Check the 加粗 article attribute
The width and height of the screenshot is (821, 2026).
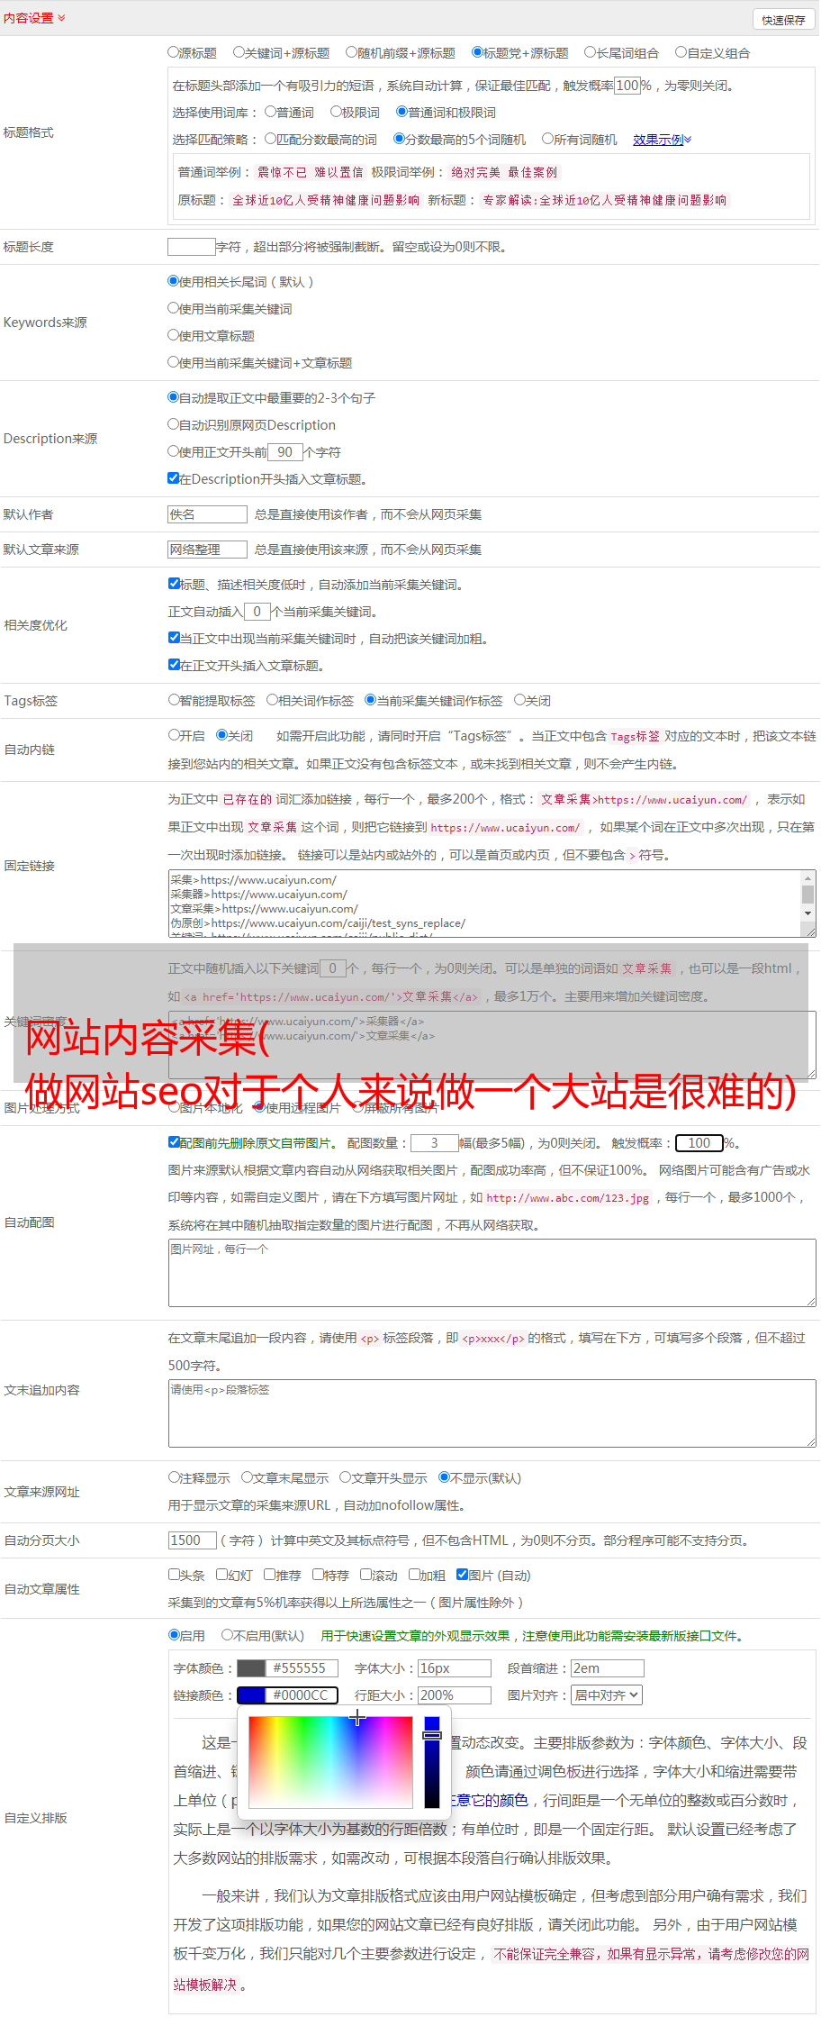[415, 1575]
